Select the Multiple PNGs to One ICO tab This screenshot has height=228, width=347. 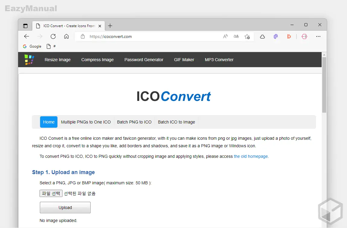coord(86,122)
